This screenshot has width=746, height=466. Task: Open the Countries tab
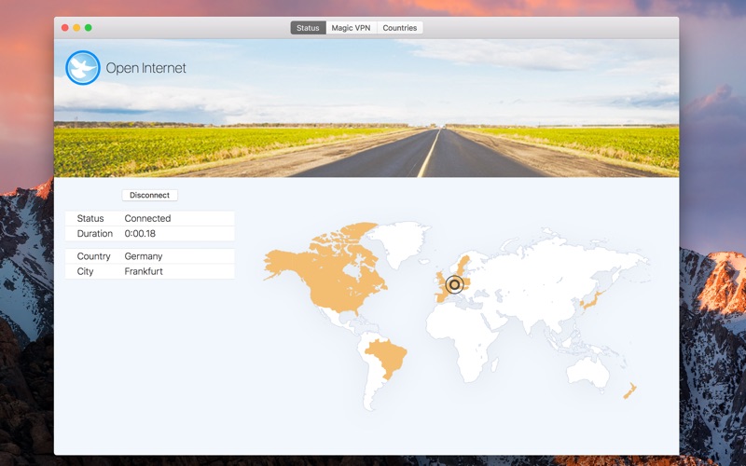[x=400, y=28]
